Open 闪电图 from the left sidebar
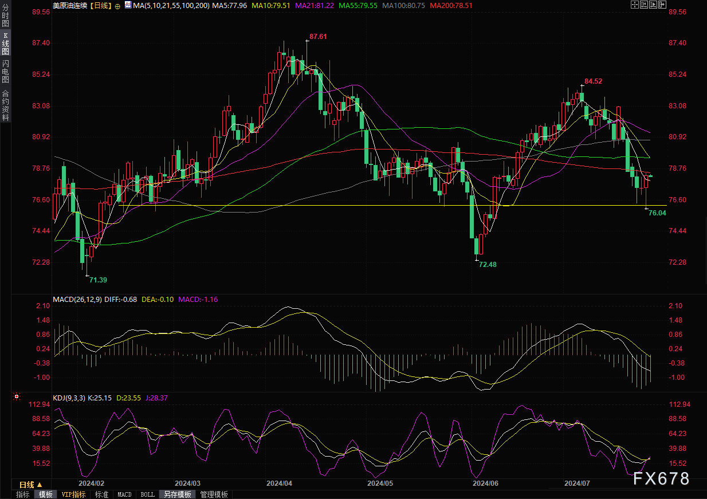 pyautogui.click(x=5, y=73)
